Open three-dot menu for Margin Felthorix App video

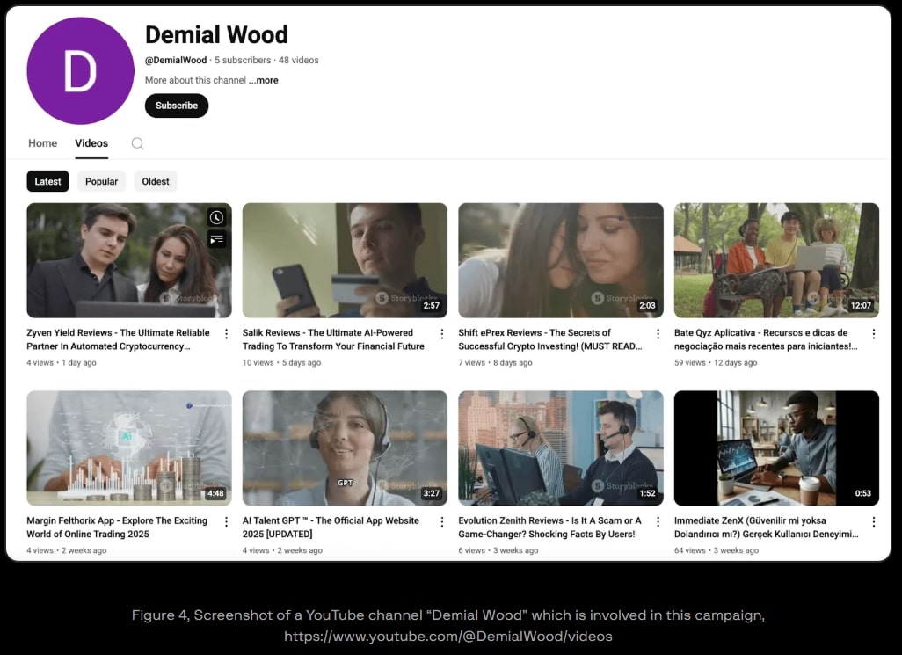[226, 522]
